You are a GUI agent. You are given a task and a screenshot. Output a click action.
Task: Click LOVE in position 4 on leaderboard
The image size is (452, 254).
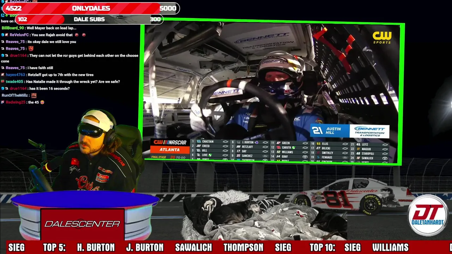205,155
